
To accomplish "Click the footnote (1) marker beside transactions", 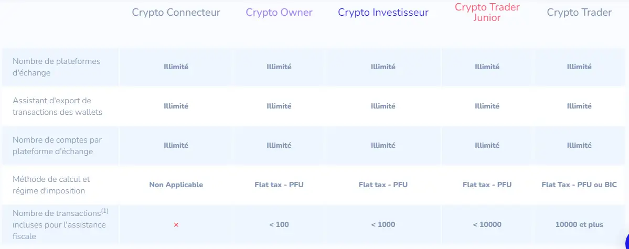I will click(105, 211).
